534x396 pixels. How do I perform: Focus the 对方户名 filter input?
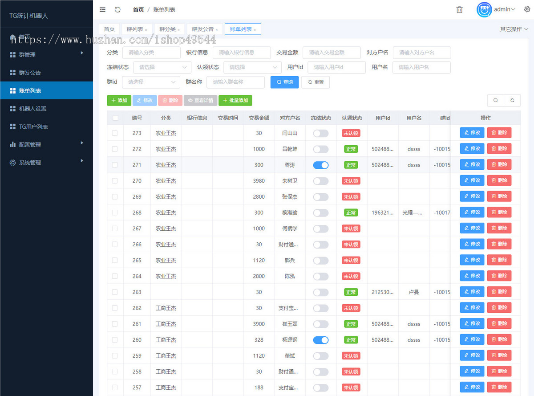(x=422, y=53)
